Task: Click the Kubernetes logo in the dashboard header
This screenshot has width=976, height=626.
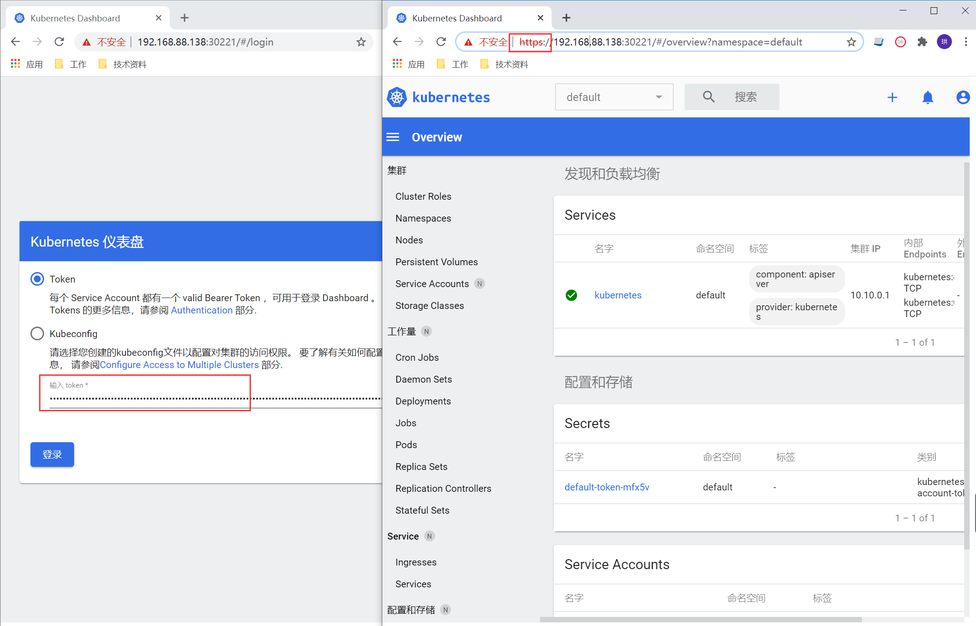Action: (397, 97)
